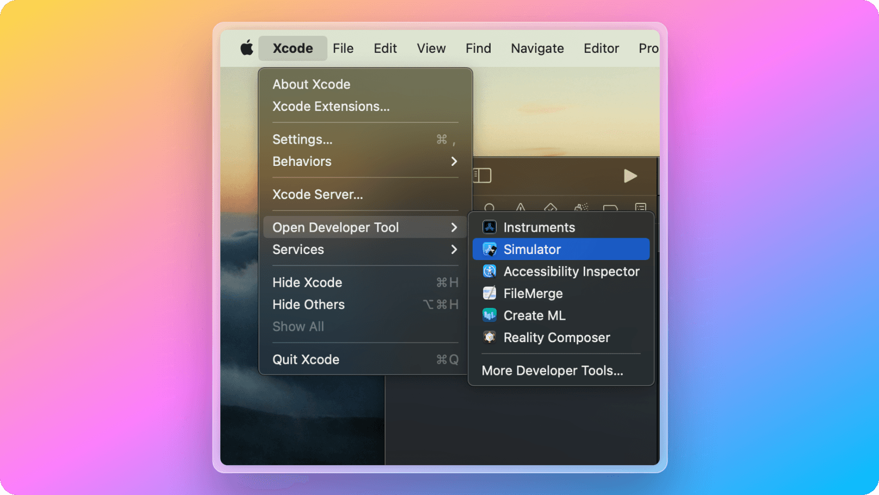Choose Reality Composer label
Viewport: 879px width, 495px height.
[x=557, y=337]
